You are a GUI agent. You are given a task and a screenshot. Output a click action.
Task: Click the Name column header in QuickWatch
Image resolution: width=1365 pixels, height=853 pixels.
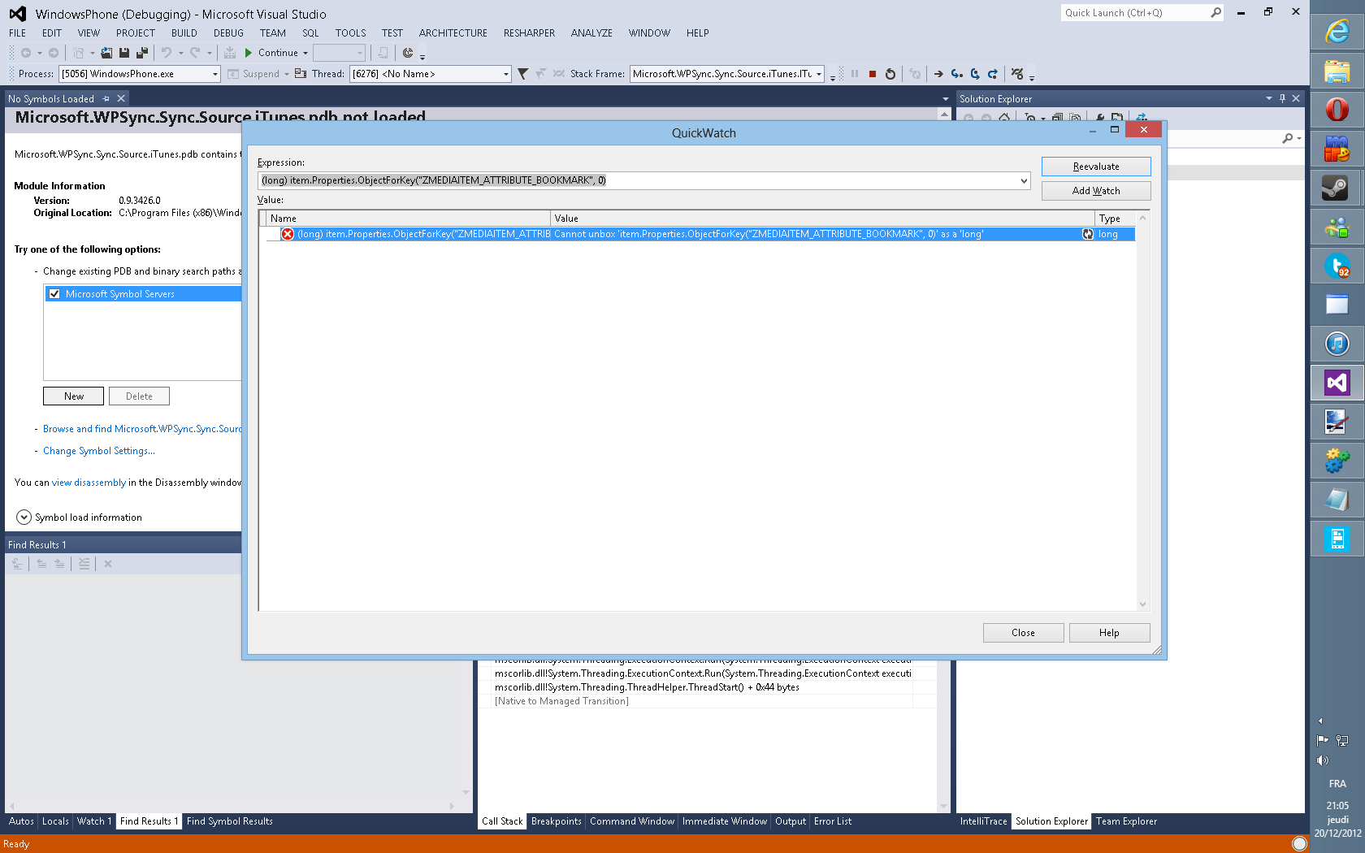pos(408,219)
